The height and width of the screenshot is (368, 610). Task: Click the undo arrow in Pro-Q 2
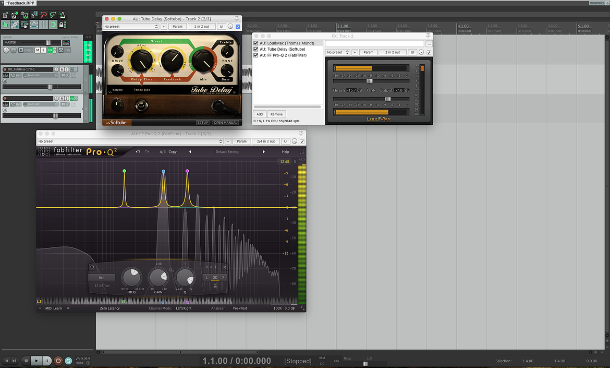[x=138, y=151]
